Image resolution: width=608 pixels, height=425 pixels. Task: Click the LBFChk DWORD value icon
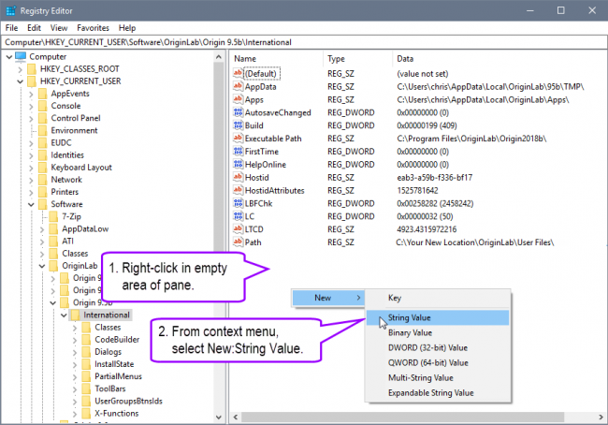click(x=238, y=203)
